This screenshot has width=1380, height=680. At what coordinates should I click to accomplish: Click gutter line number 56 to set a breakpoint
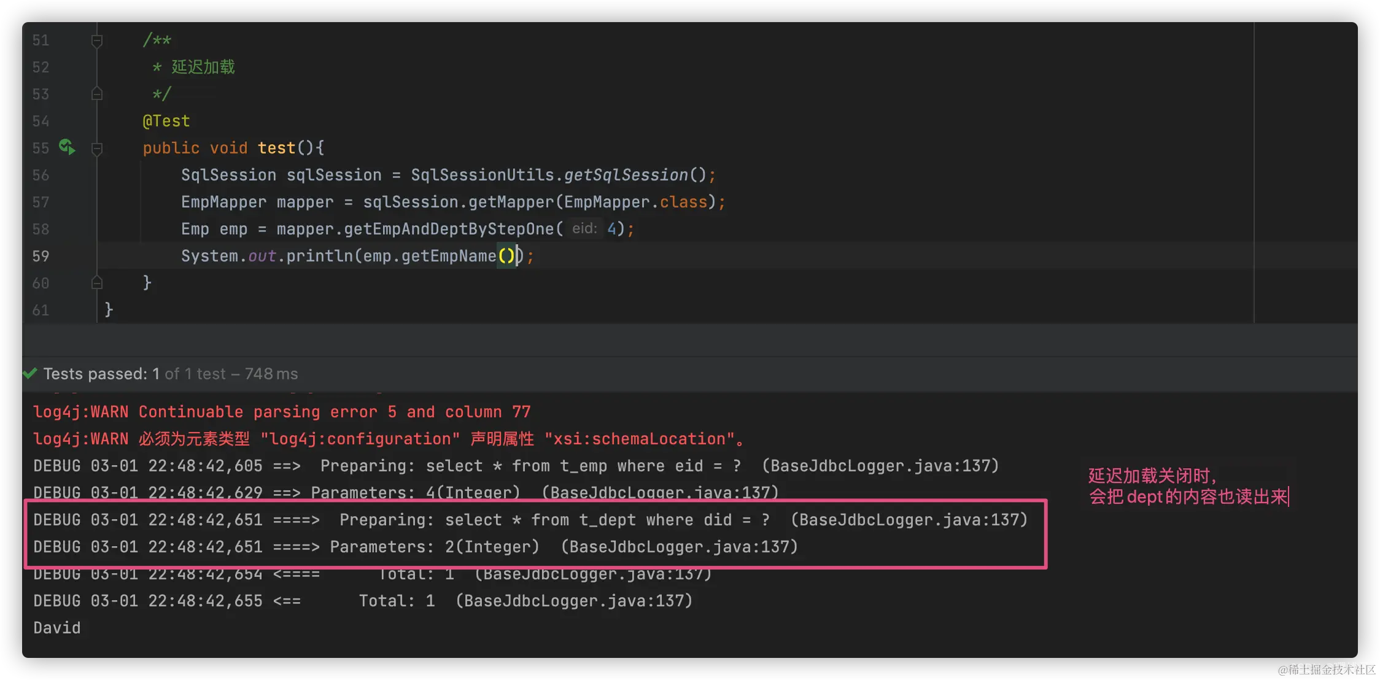[41, 175]
